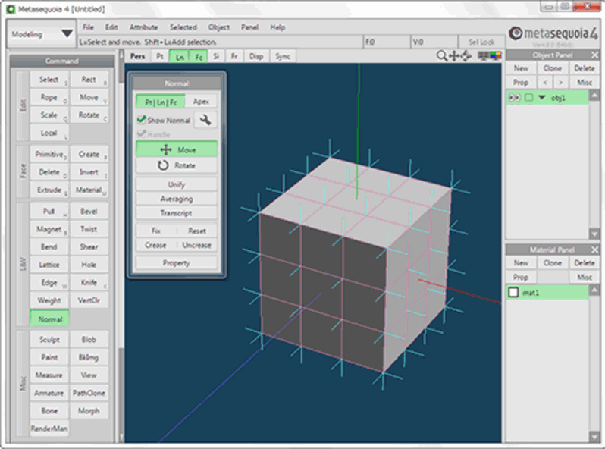
Task: Open the Attribute menu
Action: pyautogui.click(x=143, y=27)
